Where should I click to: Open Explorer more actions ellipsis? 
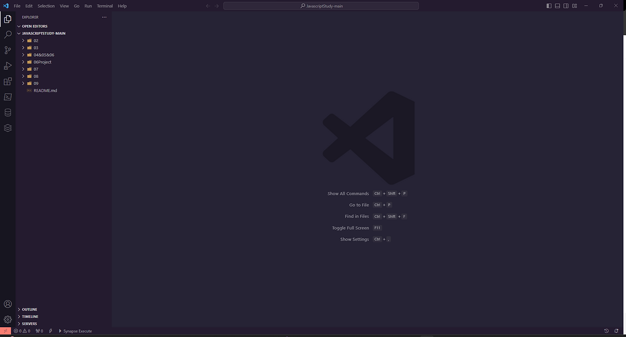pyautogui.click(x=104, y=17)
